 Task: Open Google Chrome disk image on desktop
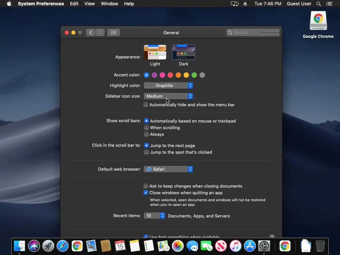pos(318,21)
